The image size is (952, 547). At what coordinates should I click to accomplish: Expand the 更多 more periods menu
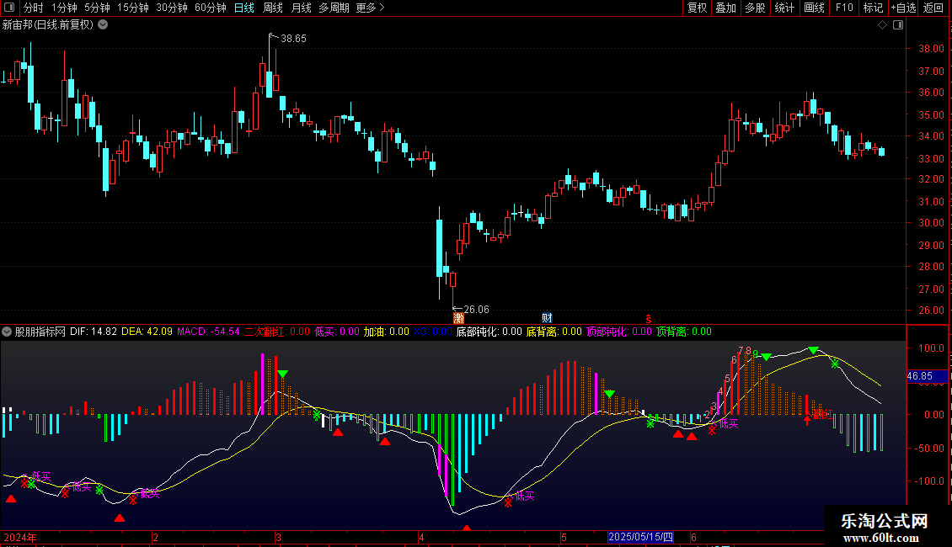pos(370,8)
